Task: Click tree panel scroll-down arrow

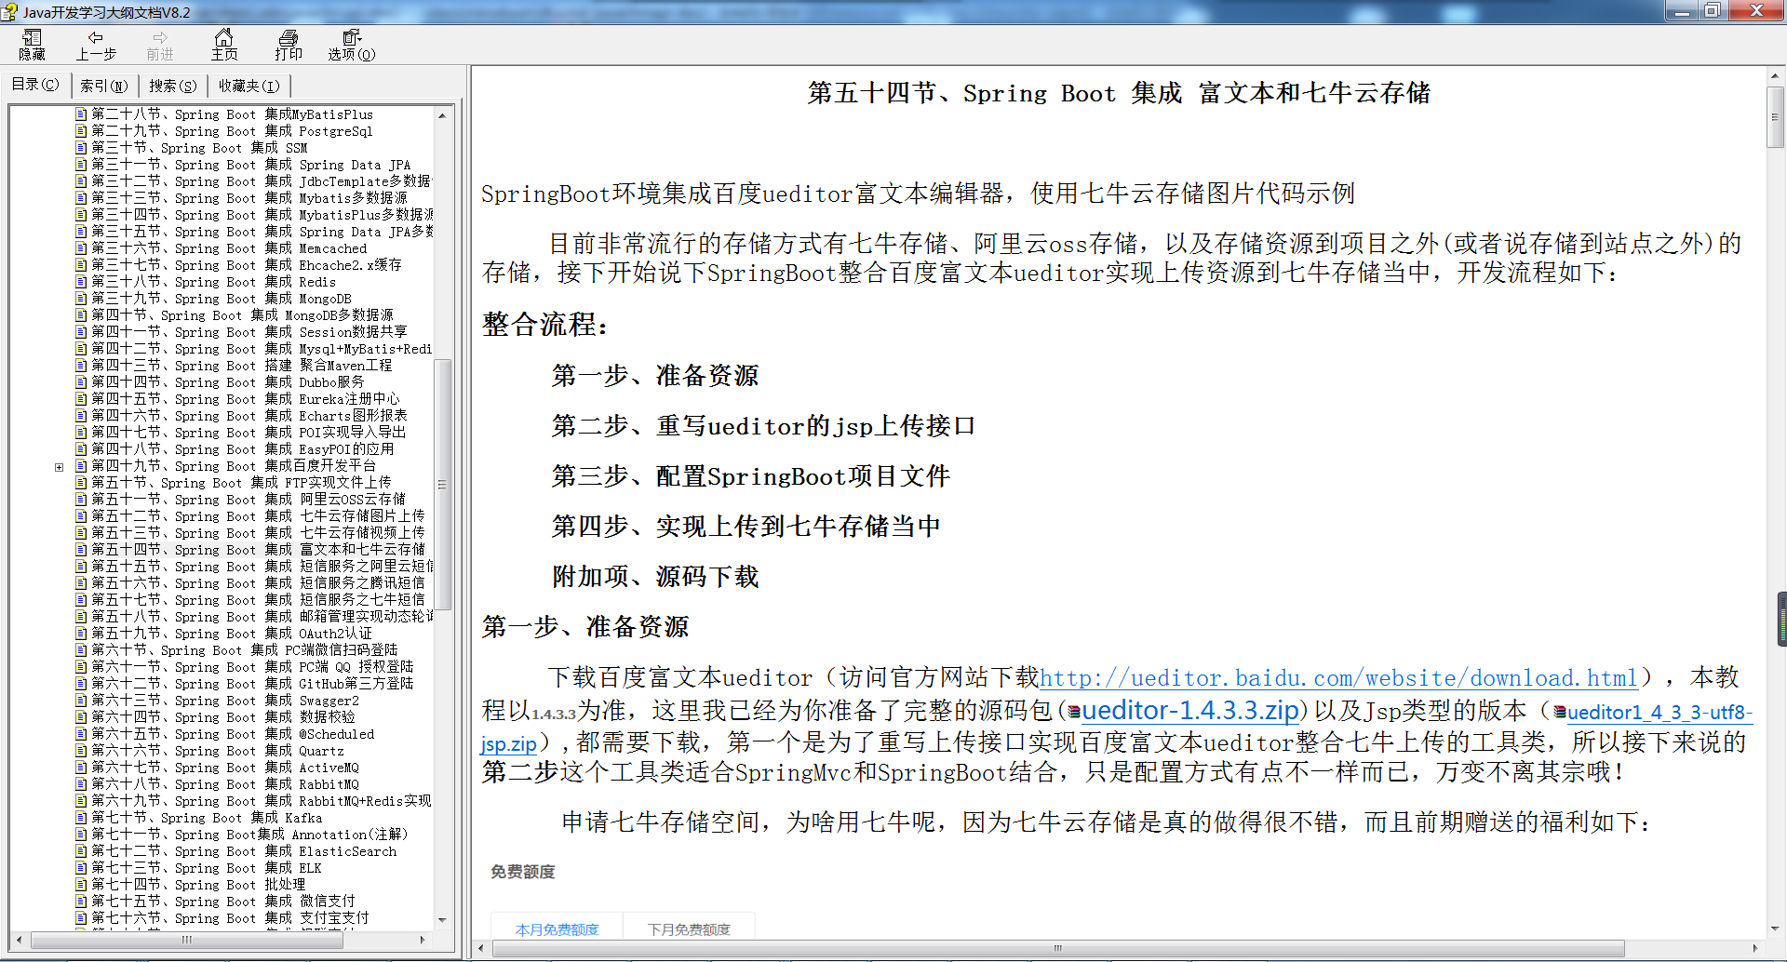Action: (x=443, y=920)
